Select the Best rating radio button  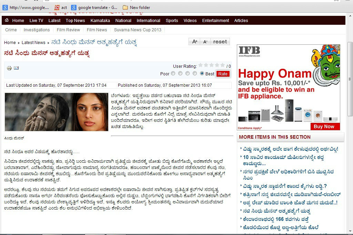[202, 73]
